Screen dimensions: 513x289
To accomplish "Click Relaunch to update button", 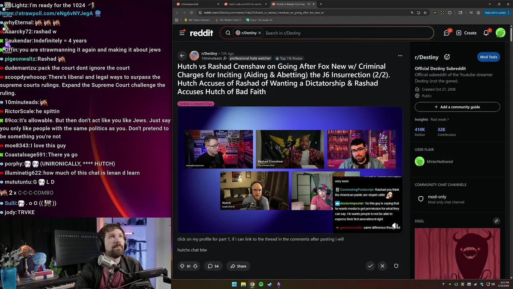I will click(495, 12).
